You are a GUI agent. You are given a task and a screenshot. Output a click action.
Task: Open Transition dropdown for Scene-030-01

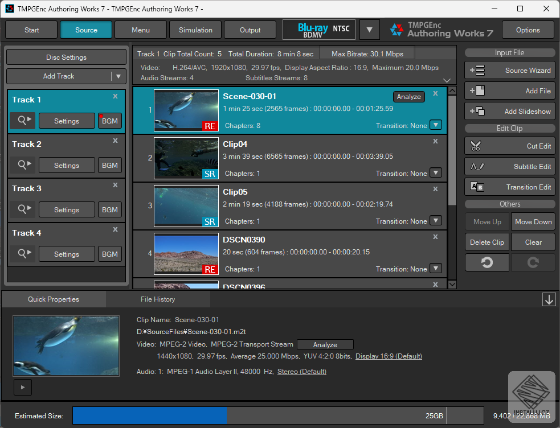[x=436, y=125]
